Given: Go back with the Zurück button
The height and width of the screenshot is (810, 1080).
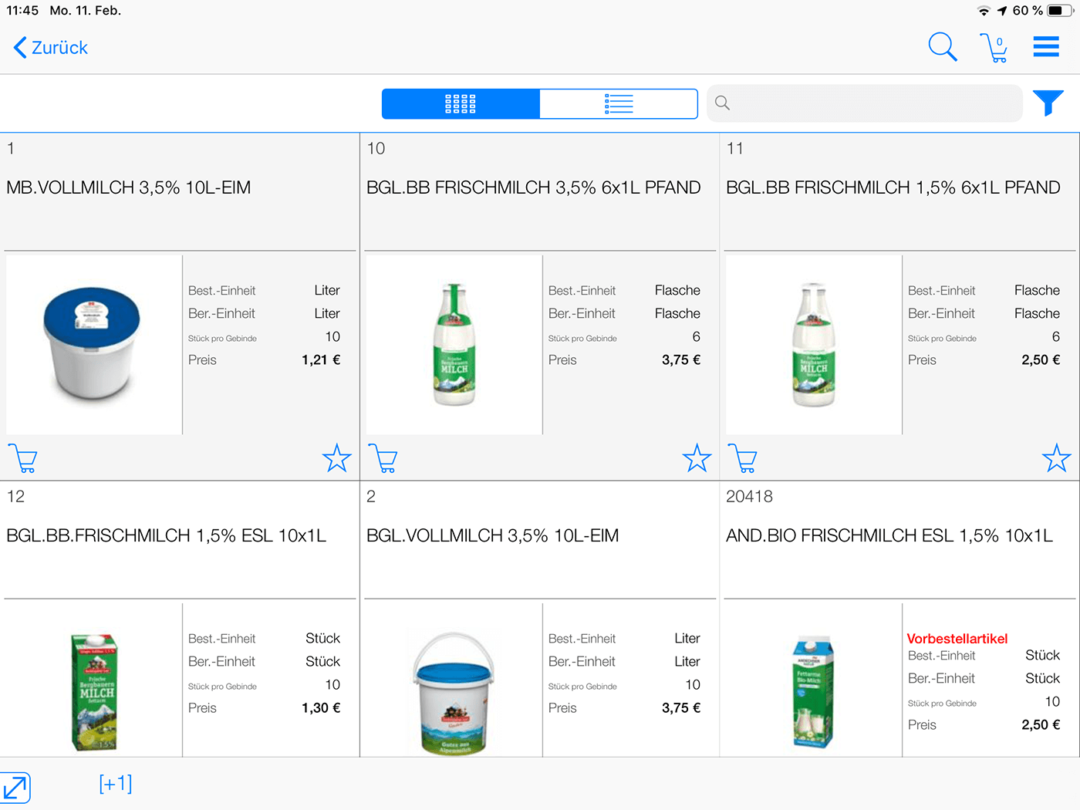Looking at the screenshot, I should pos(51,48).
